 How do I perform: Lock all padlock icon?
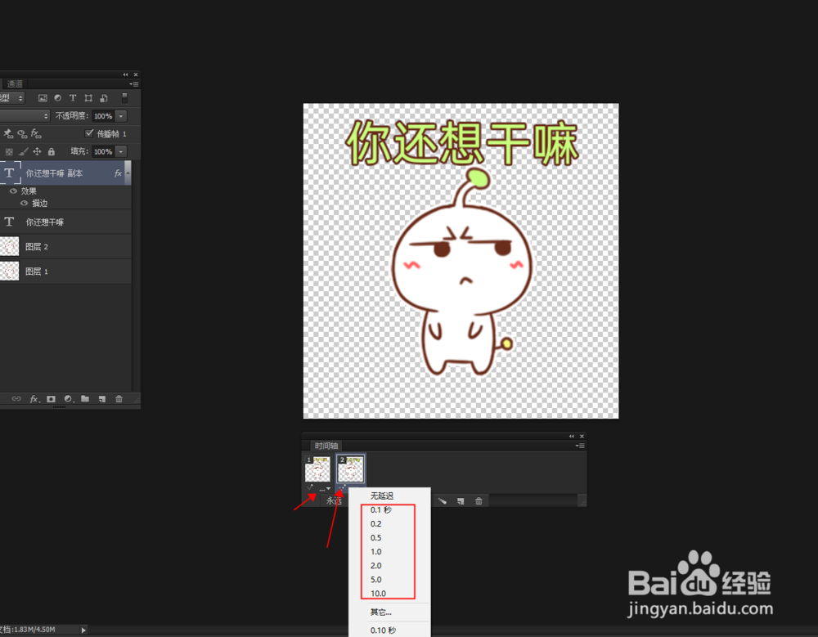click(51, 152)
